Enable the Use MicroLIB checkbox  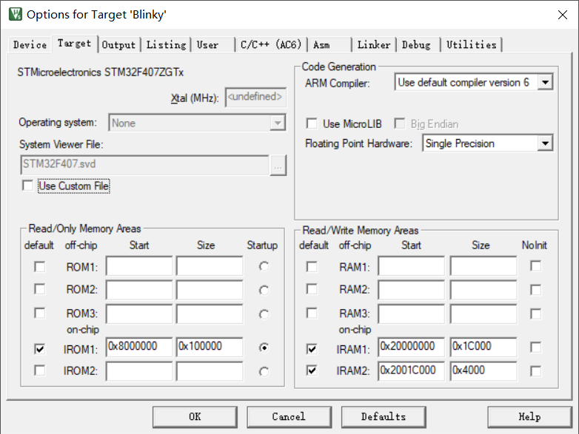pos(312,123)
